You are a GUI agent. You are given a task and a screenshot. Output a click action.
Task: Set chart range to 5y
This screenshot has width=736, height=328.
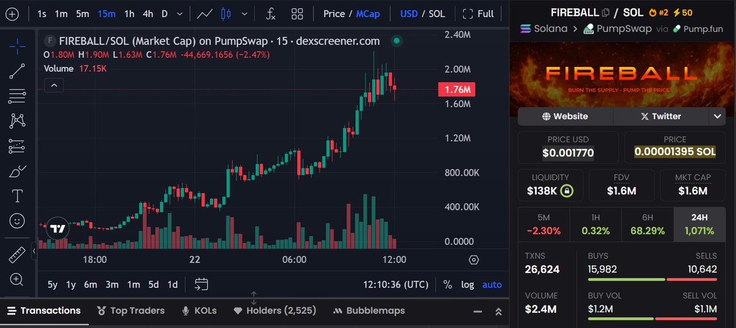coord(53,284)
